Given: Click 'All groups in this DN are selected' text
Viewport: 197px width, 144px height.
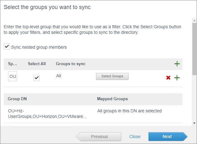Looking at the screenshot, I should click(129, 111).
